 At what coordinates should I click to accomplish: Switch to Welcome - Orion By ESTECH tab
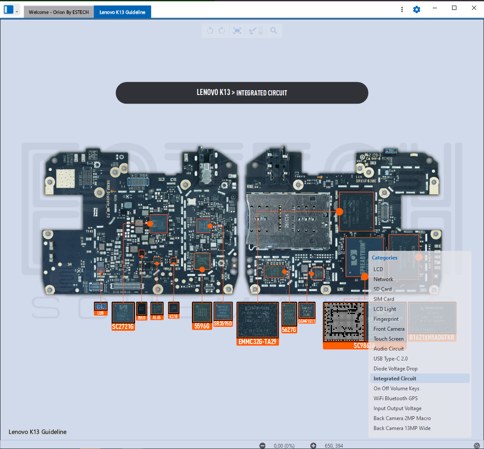(59, 12)
